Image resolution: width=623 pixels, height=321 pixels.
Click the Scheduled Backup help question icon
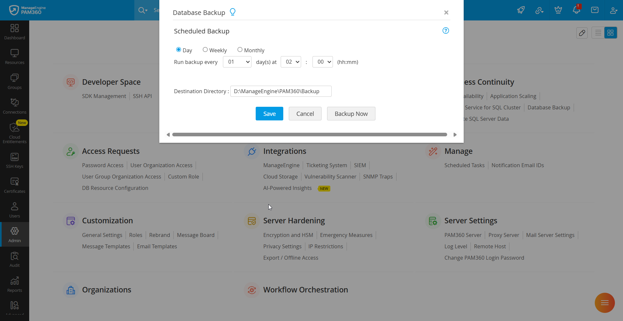(446, 31)
